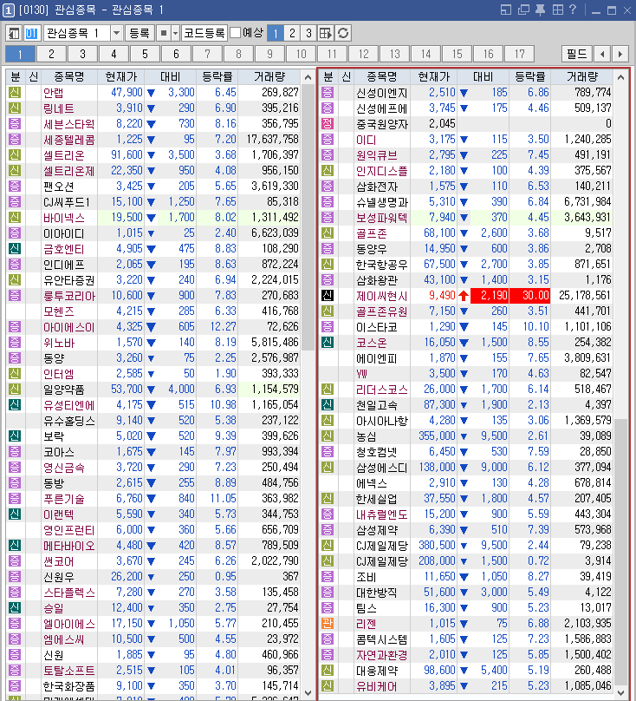
Task: Click the purple 증 badge in 세븐스타웍 row
Action: pos(15,124)
